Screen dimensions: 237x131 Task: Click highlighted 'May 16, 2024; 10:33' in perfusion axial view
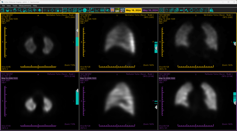(x=10, y=78)
